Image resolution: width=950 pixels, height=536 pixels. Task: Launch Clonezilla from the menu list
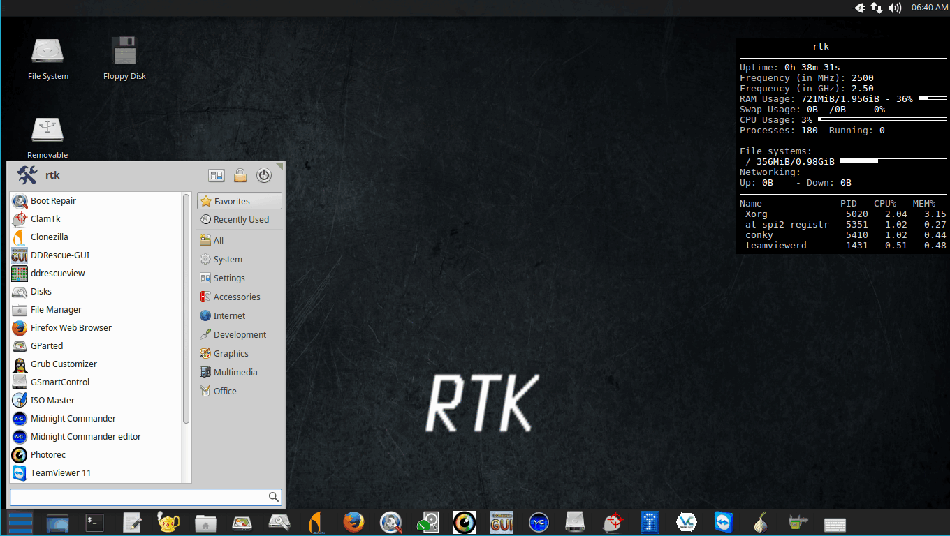[x=96, y=237]
